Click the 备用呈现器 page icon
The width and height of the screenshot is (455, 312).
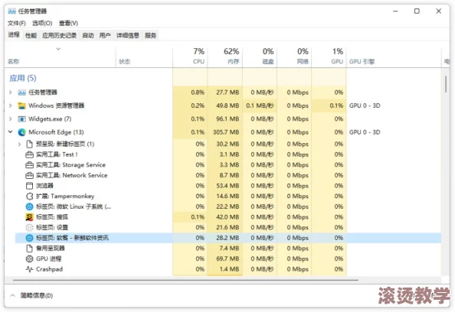click(29, 249)
